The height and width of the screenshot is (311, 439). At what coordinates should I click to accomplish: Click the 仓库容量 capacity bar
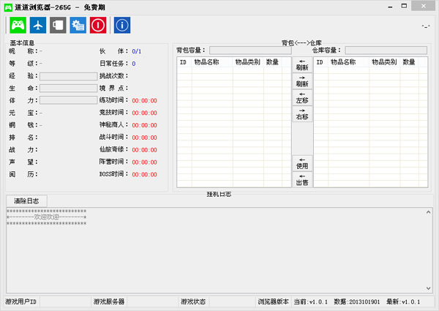coord(386,50)
